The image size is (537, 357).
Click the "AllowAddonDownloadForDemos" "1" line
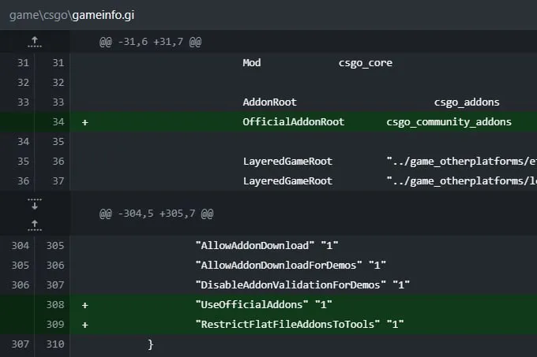[x=291, y=266]
